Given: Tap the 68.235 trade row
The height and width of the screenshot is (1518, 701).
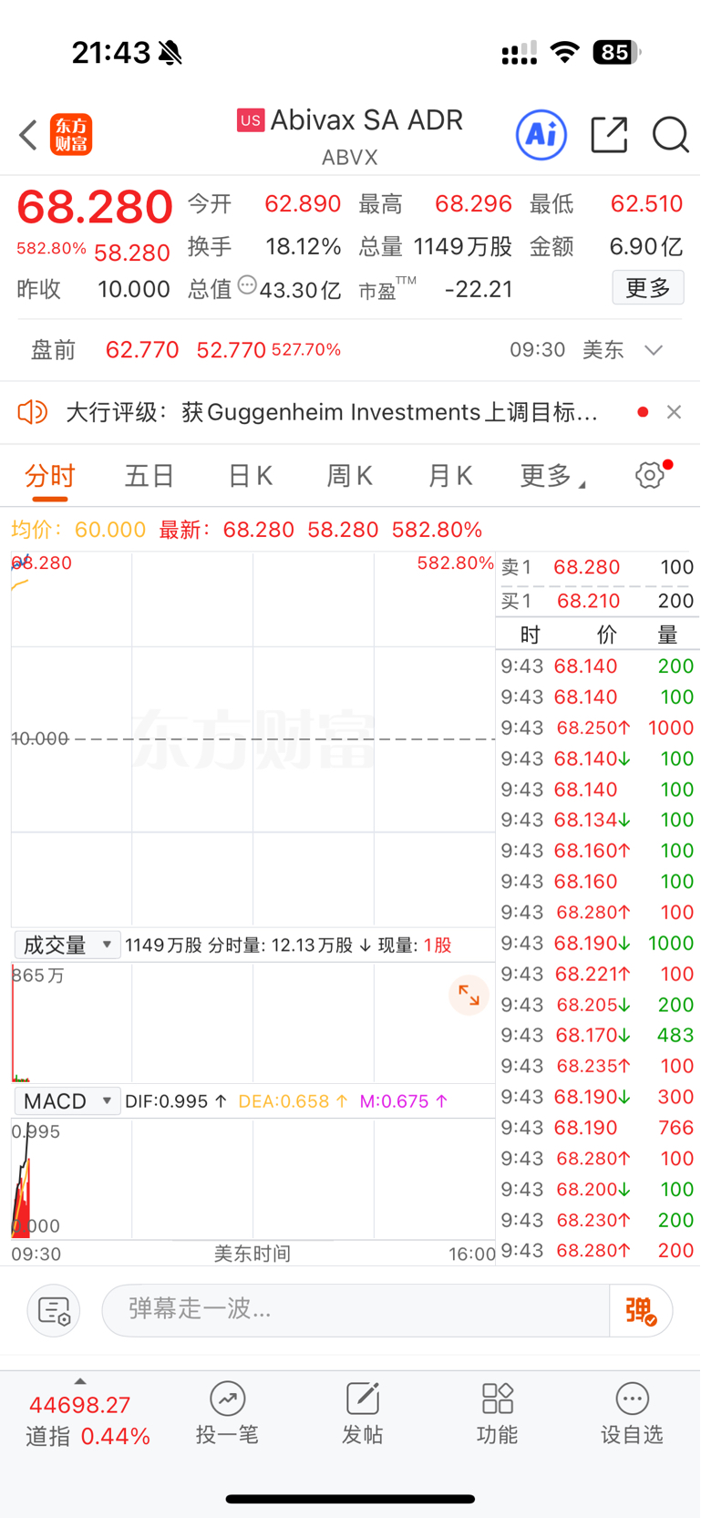Looking at the screenshot, I should coord(597,1066).
